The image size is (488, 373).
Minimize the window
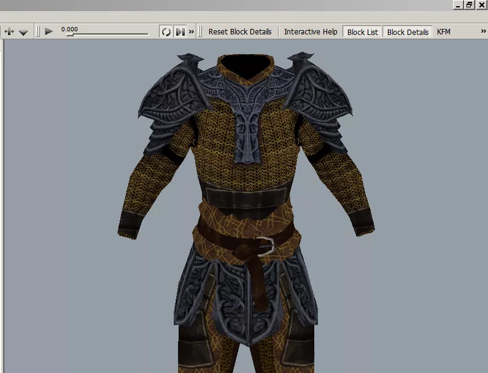pyautogui.click(x=457, y=5)
